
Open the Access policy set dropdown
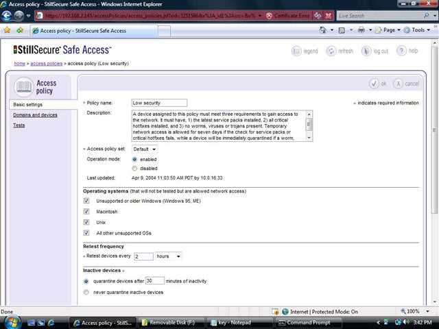pyautogui.click(x=145, y=149)
